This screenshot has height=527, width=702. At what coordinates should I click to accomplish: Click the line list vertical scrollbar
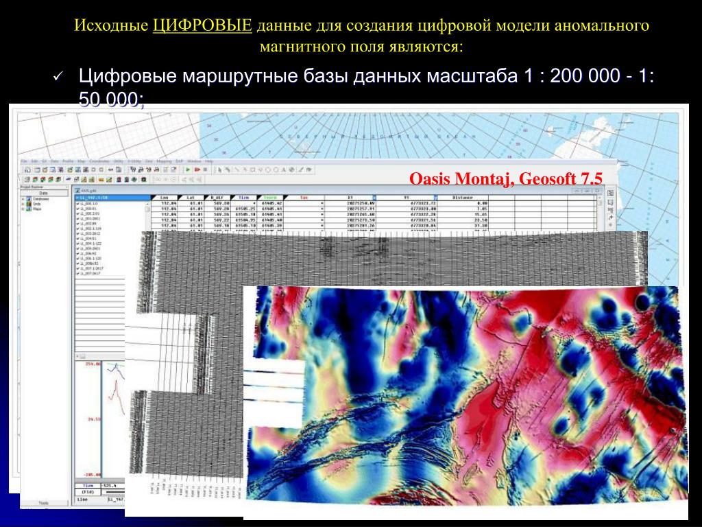[x=148, y=218]
